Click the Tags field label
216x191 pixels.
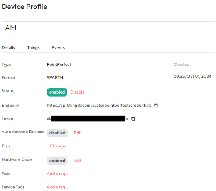pyautogui.click(x=6, y=174)
